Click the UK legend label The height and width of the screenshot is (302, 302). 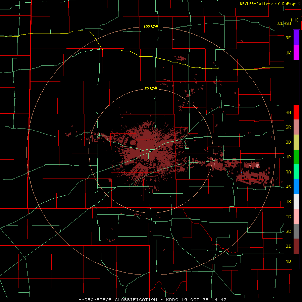(288, 53)
